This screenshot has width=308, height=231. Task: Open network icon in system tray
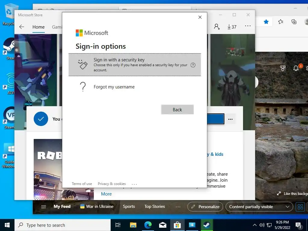(x=269, y=225)
